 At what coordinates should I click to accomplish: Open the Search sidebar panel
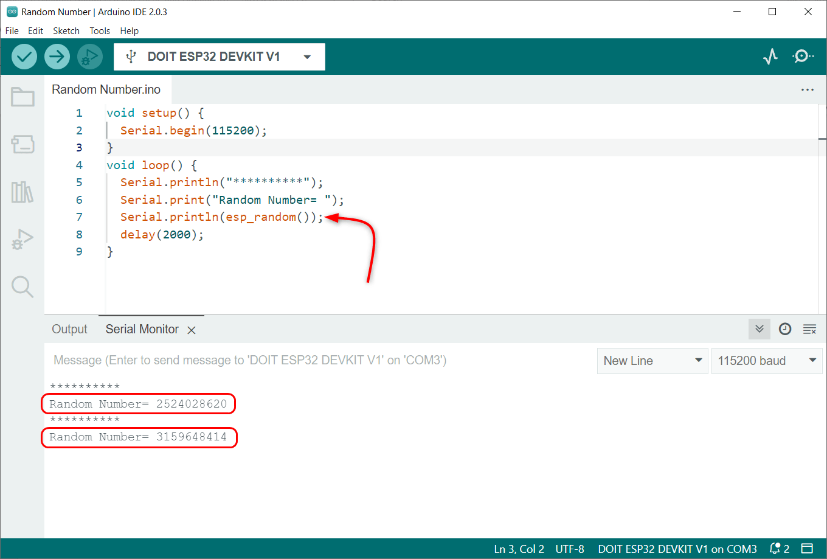pyautogui.click(x=22, y=286)
